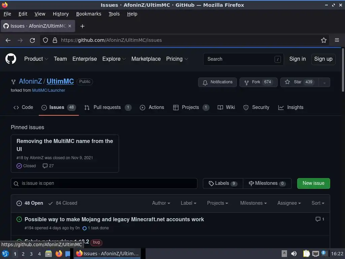Focus the GitHub Search field
Viewport: 345px width, 259px height.
[x=243, y=59]
